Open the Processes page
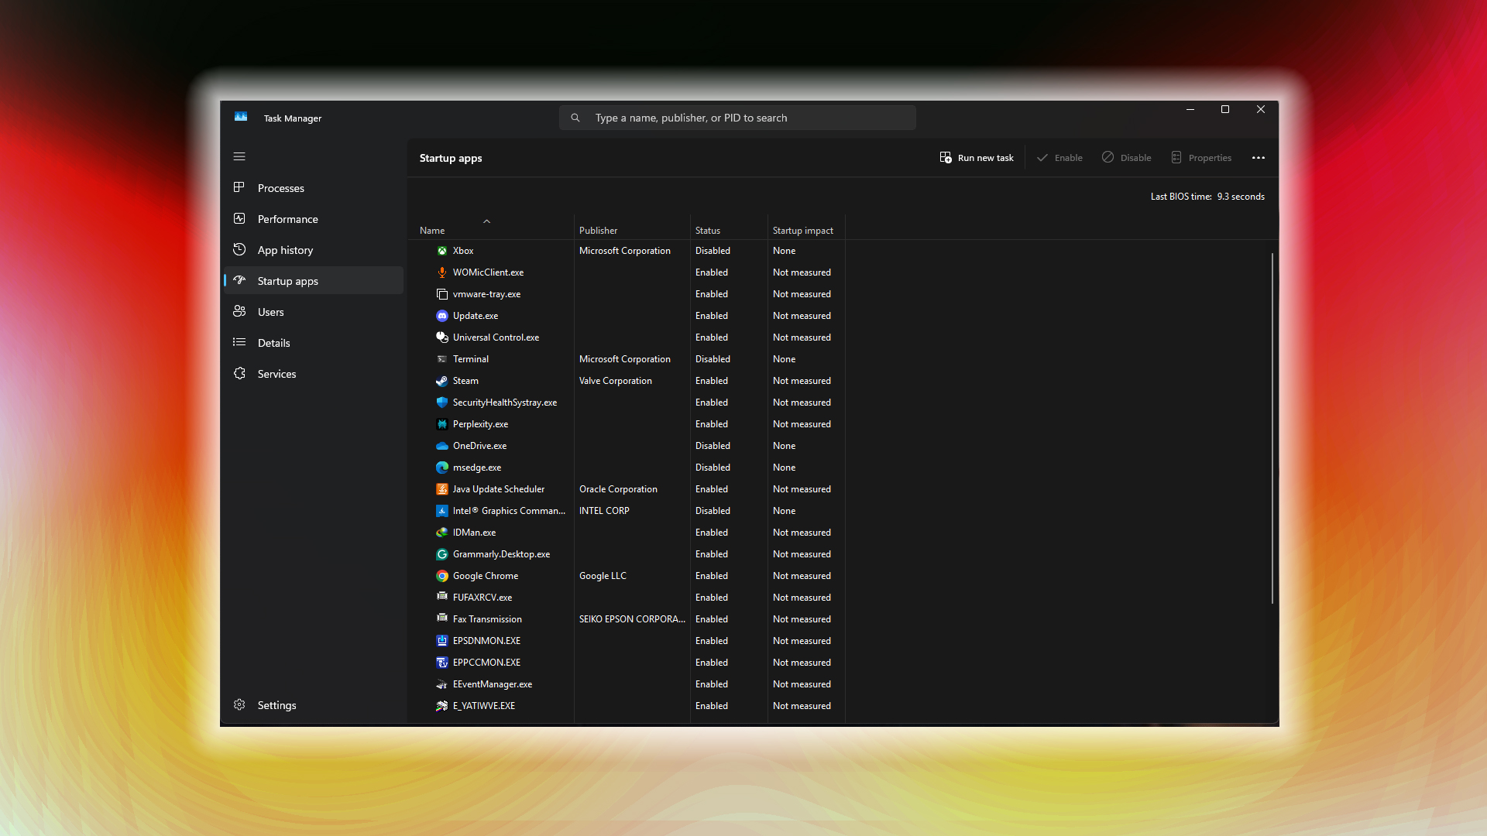 (314, 188)
